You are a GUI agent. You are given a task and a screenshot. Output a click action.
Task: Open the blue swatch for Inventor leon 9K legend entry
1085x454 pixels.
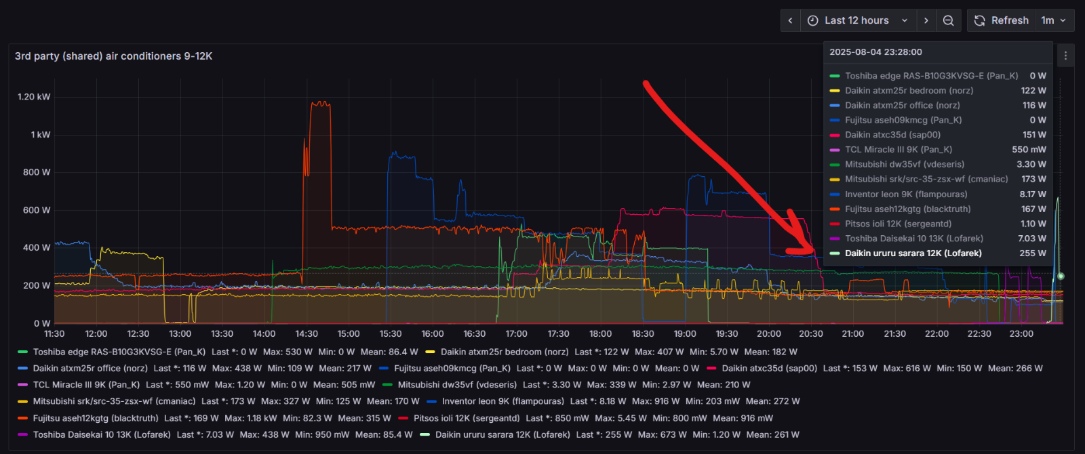click(x=431, y=401)
